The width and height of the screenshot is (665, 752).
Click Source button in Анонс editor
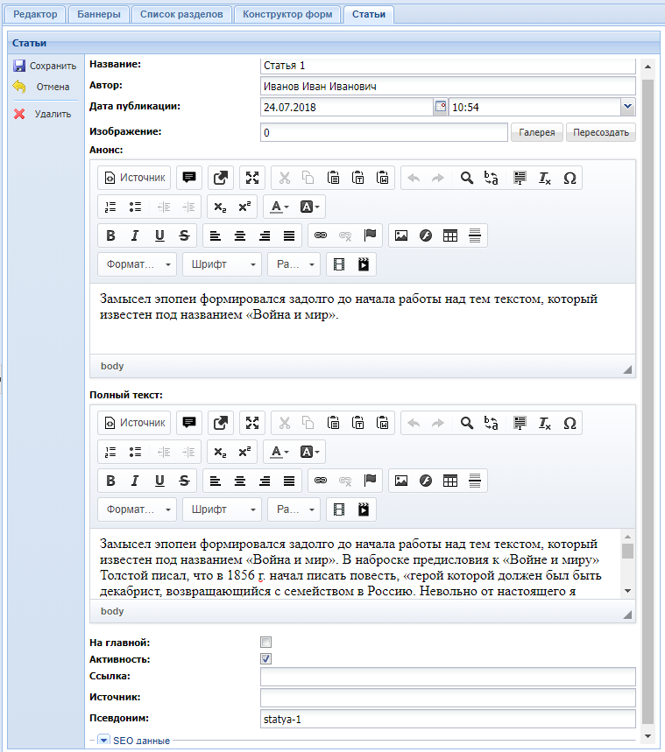tap(134, 178)
